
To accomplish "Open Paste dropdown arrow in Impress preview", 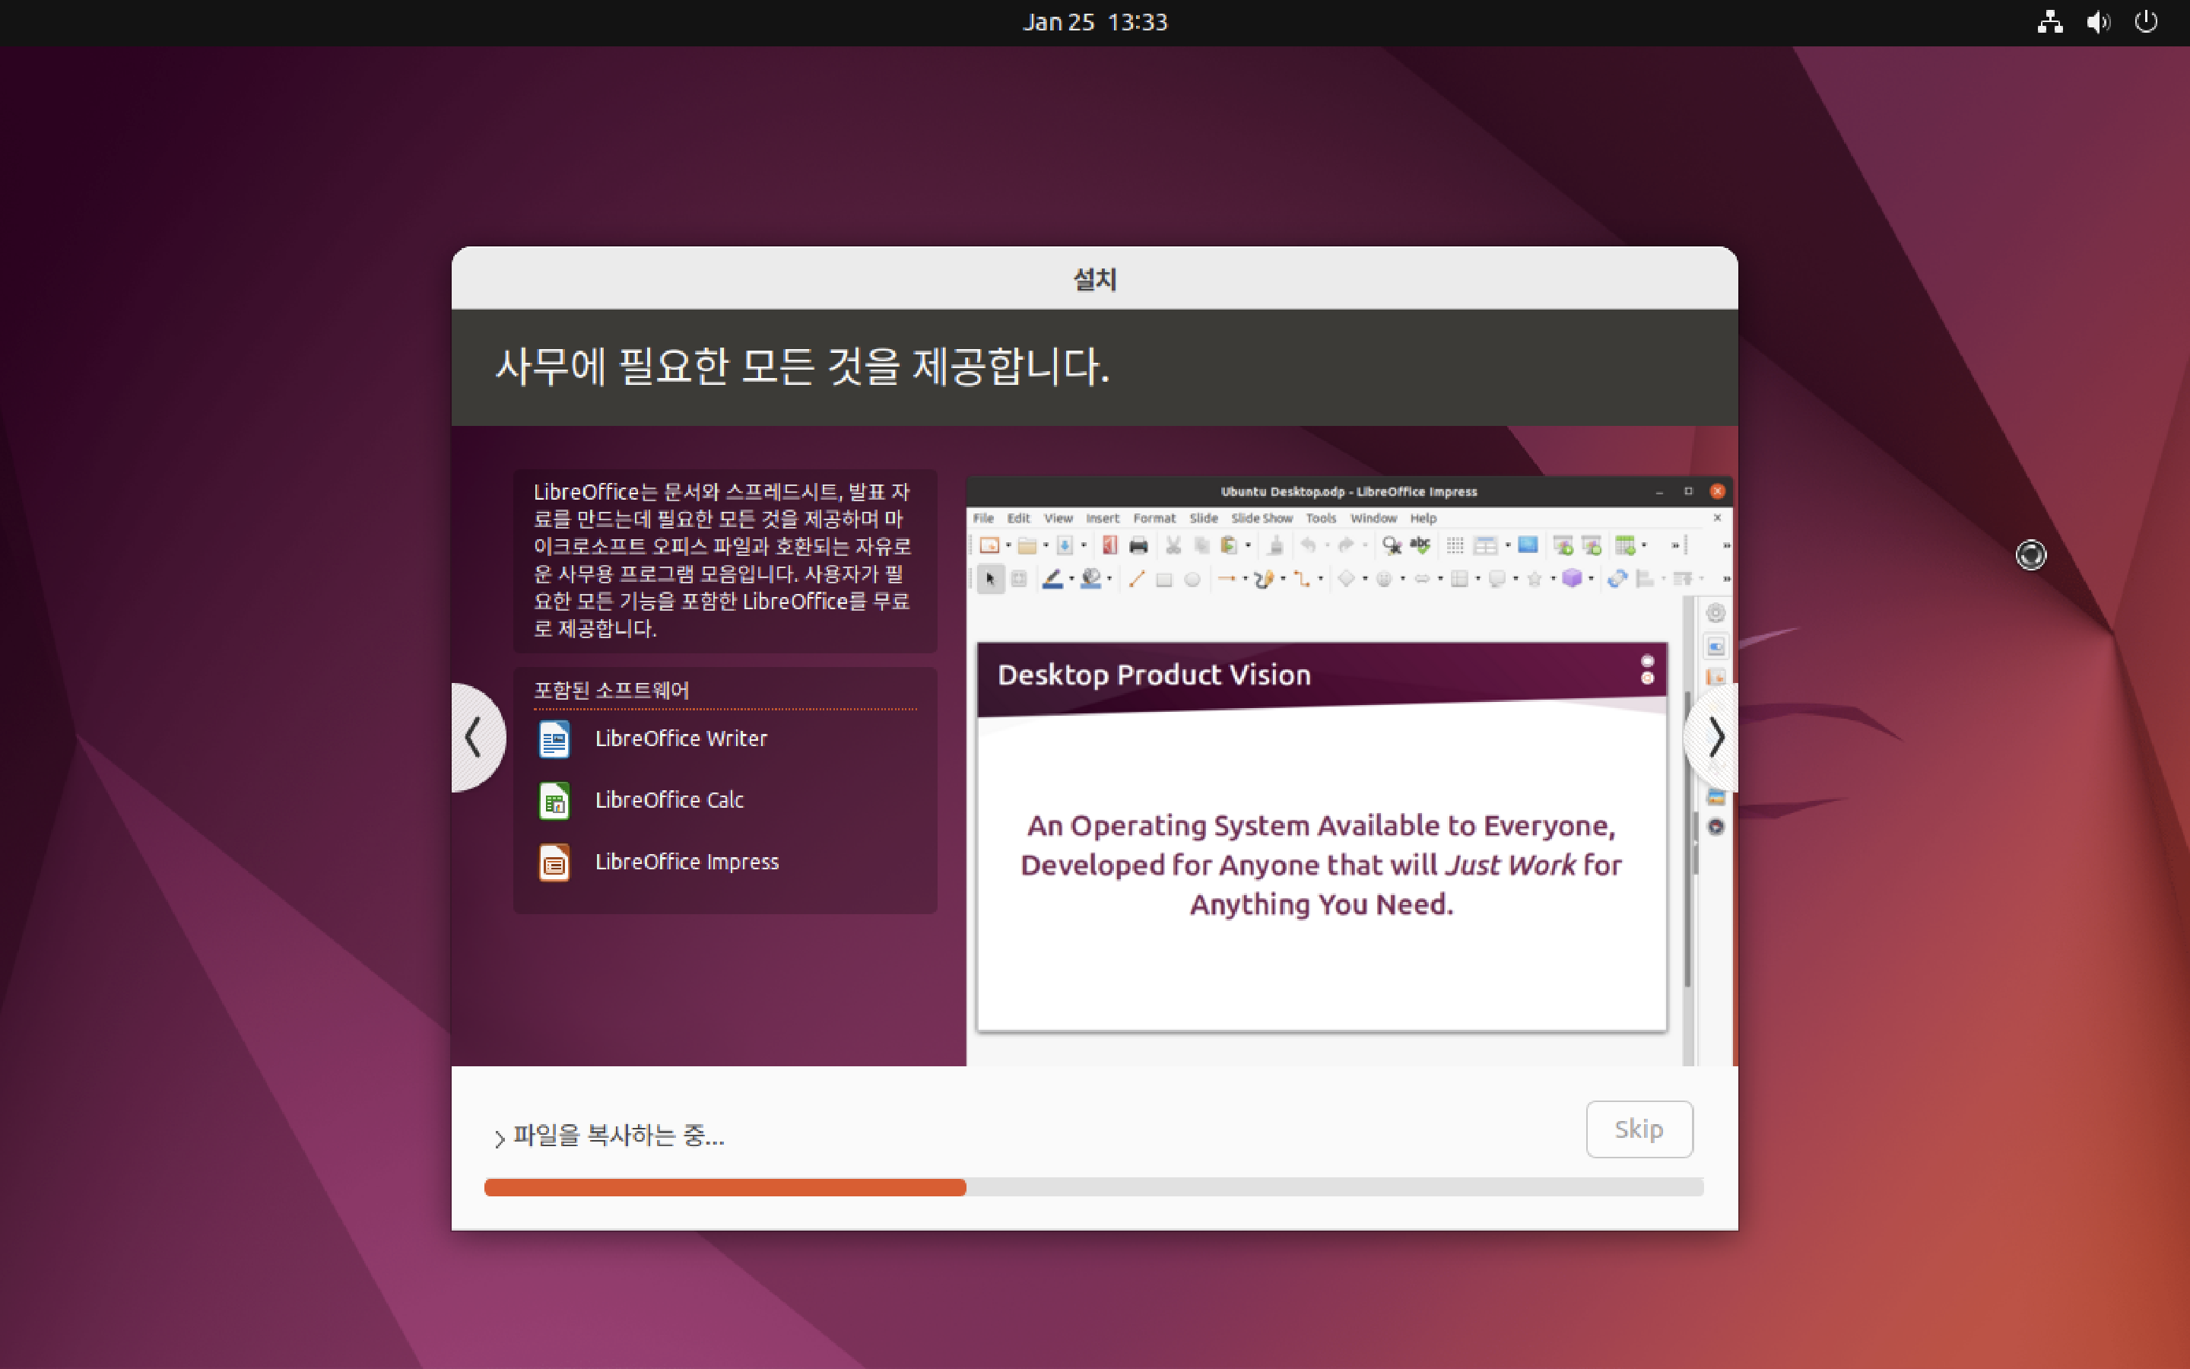I will pyautogui.click(x=1248, y=545).
